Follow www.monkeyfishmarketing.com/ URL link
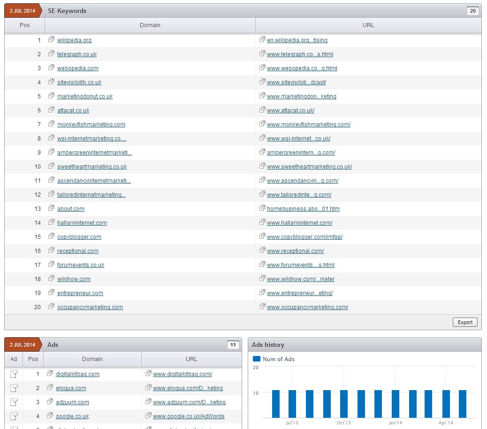 point(309,124)
